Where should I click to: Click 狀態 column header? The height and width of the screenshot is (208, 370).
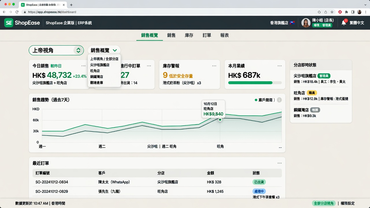point(256,173)
